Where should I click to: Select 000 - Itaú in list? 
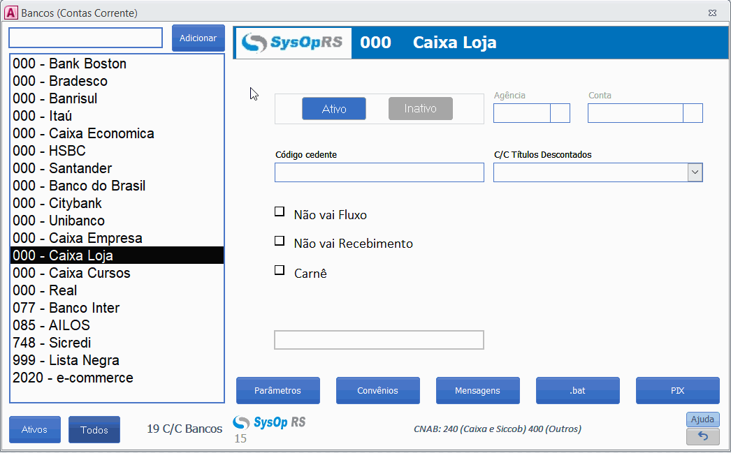point(117,116)
